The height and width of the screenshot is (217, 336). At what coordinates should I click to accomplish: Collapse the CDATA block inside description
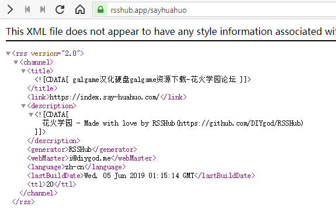coord(31,115)
